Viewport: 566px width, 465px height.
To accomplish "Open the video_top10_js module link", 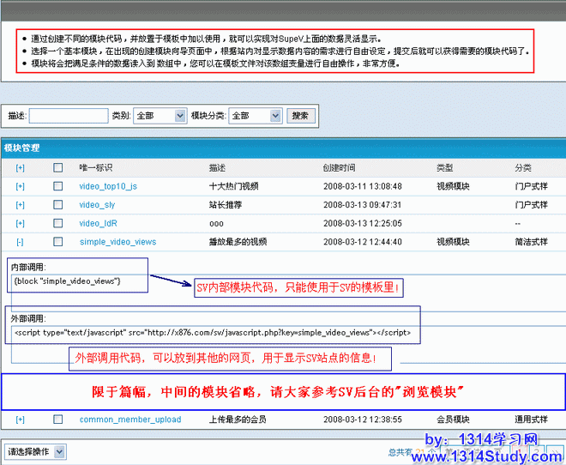I will coord(108,186).
